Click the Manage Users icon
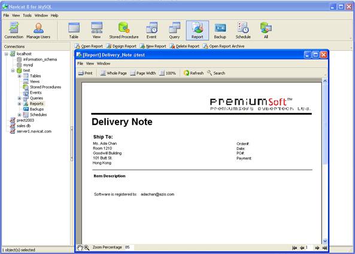The image size is (355, 254). [38, 30]
